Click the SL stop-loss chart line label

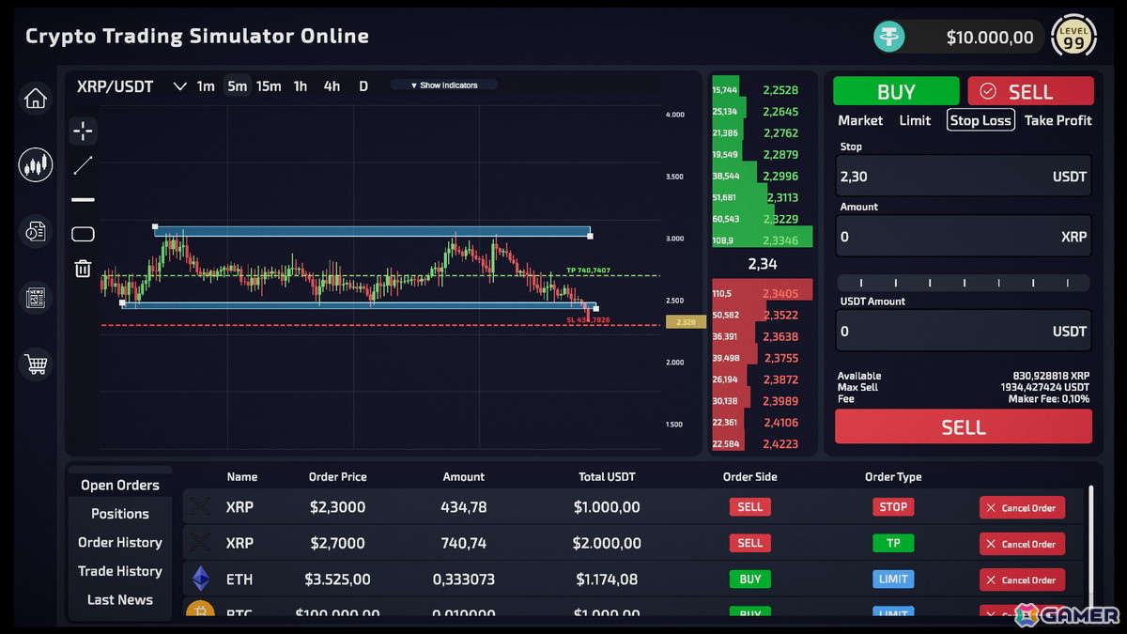pyautogui.click(x=588, y=319)
